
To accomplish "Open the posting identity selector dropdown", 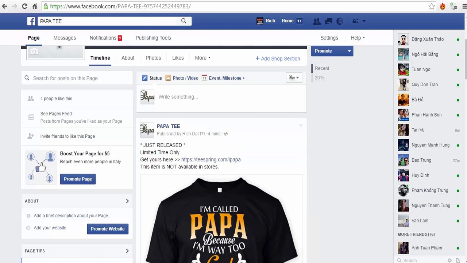I will pos(294,77).
